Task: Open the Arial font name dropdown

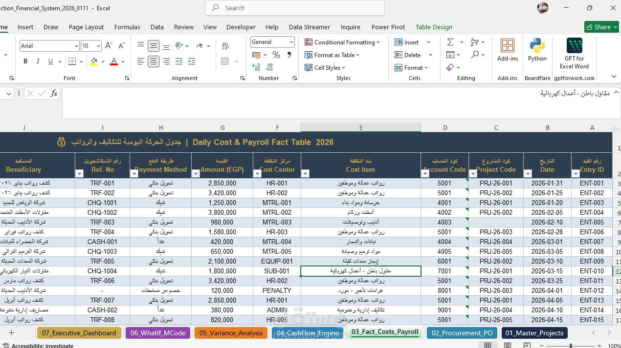Action: tap(49, 46)
